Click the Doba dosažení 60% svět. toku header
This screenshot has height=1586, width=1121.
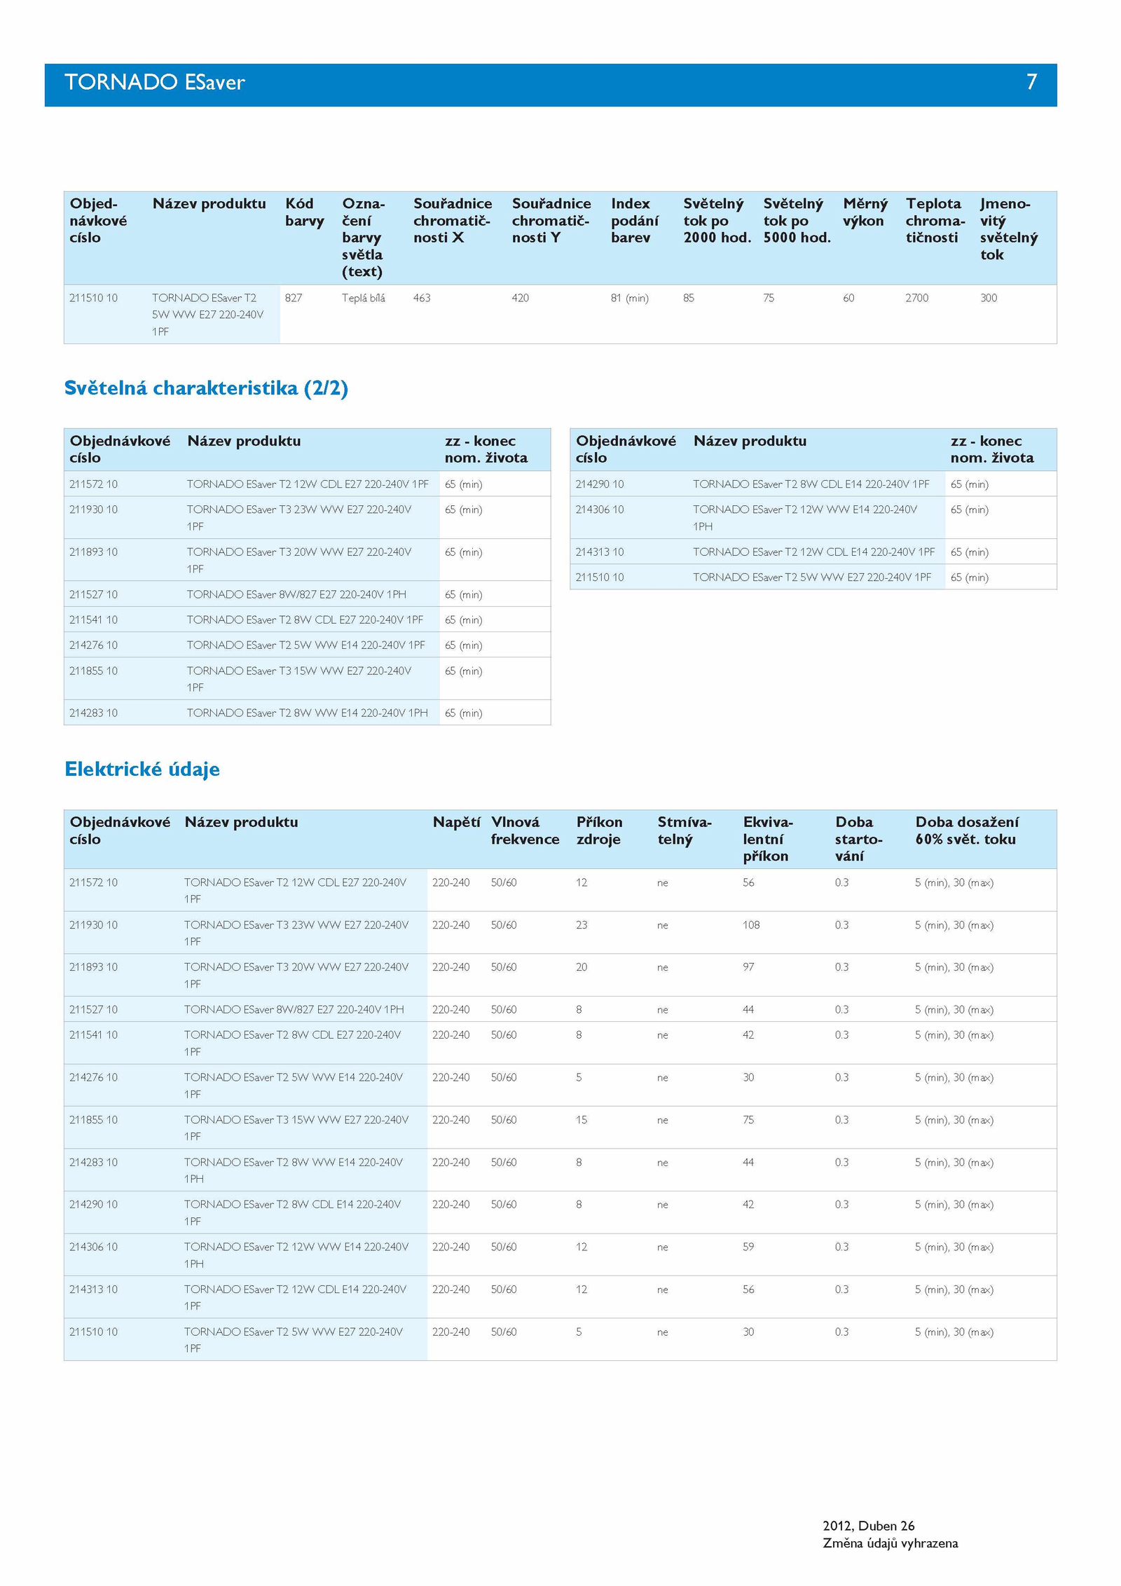pos(967,830)
